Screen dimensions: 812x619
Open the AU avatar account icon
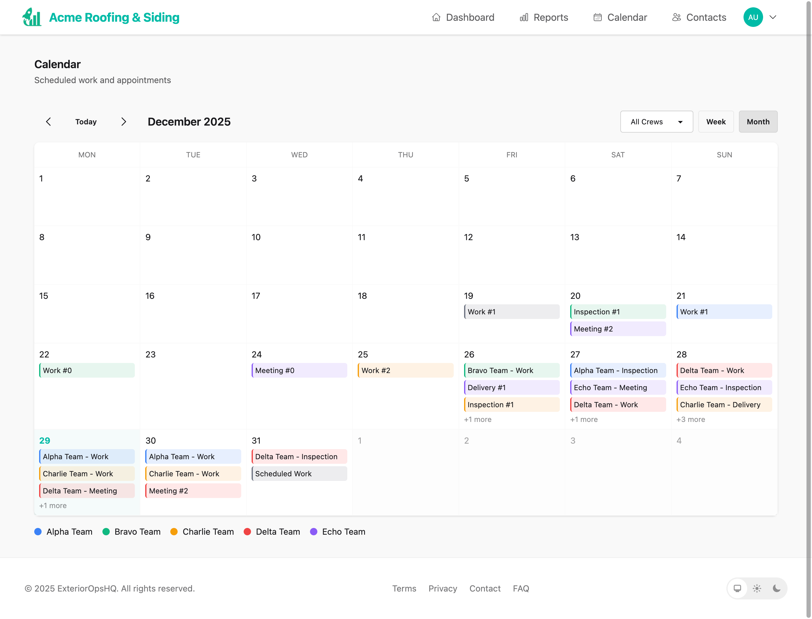(x=753, y=17)
